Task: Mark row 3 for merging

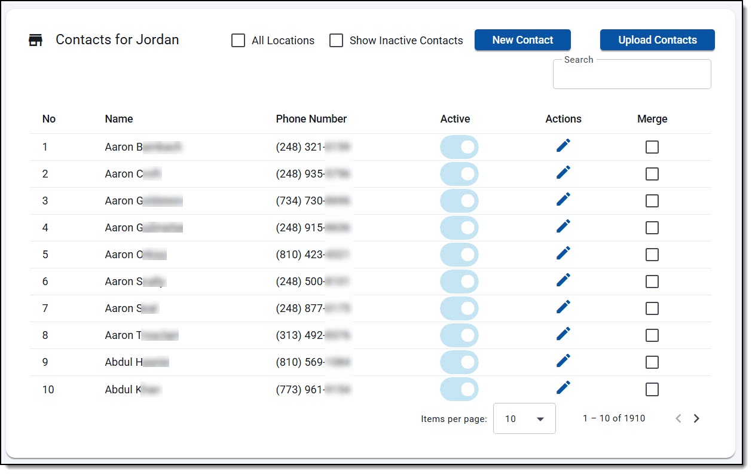Action: 652,201
